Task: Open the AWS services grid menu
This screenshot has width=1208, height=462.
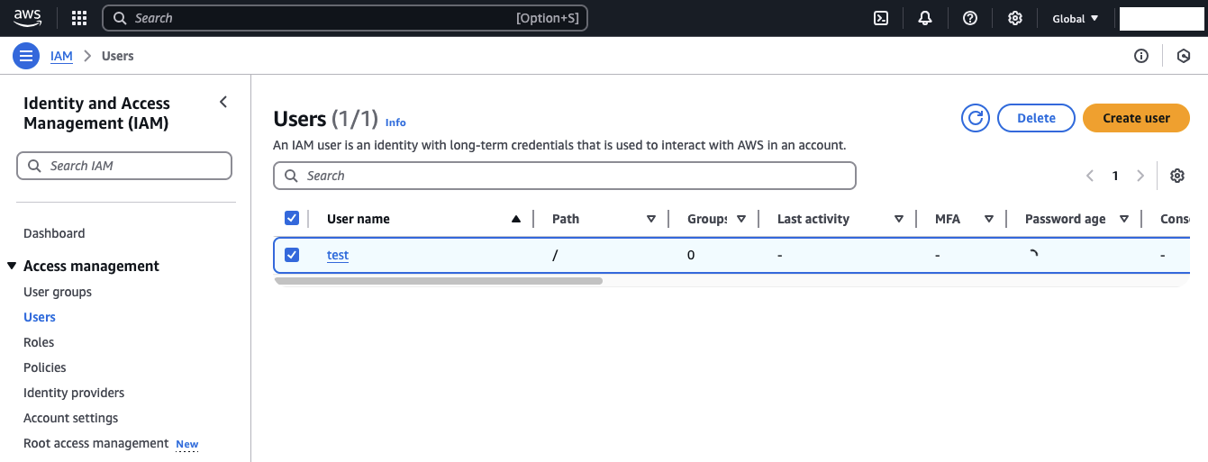Action: (x=79, y=18)
